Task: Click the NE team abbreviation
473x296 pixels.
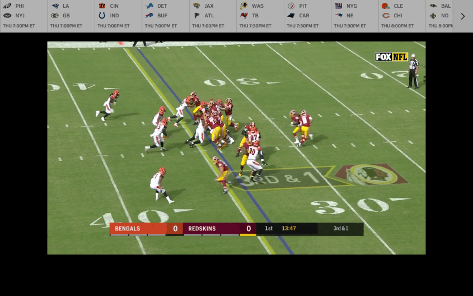Action: coord(350,16)
